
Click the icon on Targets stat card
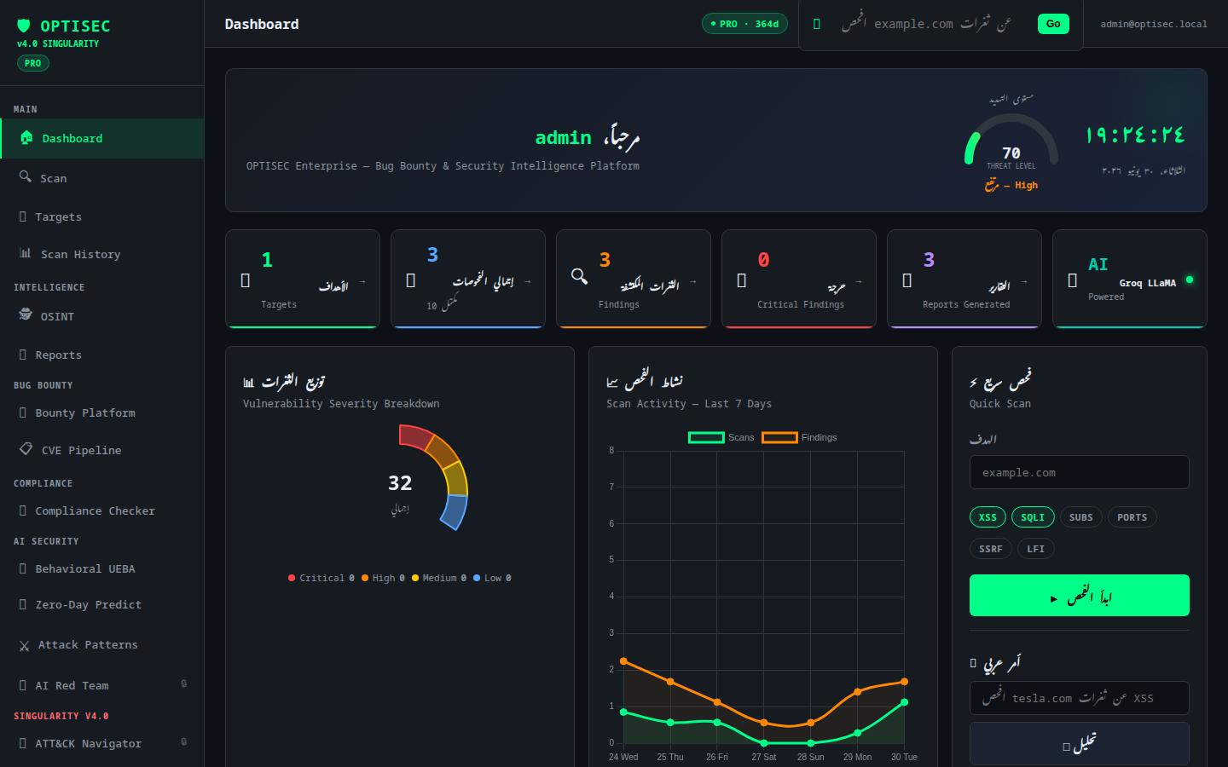click(x=246, y=280)
